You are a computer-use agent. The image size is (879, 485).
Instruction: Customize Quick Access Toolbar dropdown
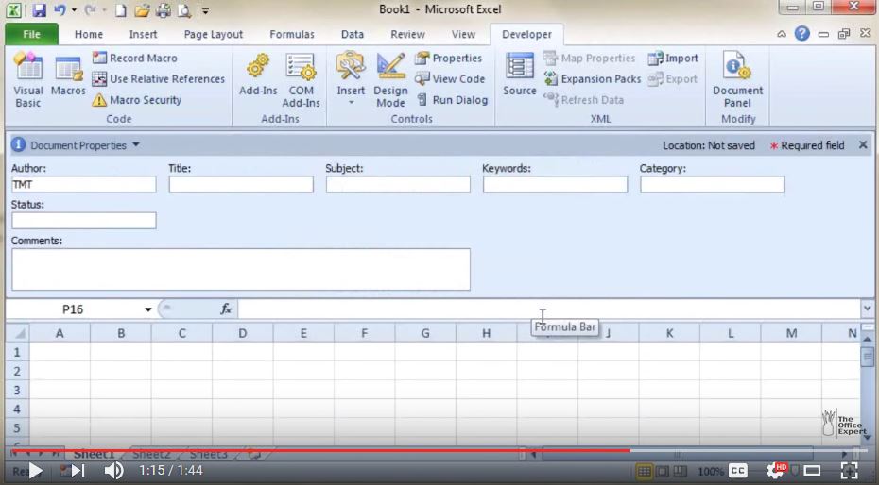pos(205,10)
